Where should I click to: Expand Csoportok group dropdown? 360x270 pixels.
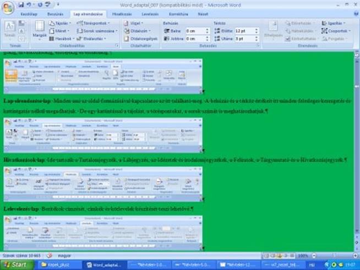click(x=336, y=31)
